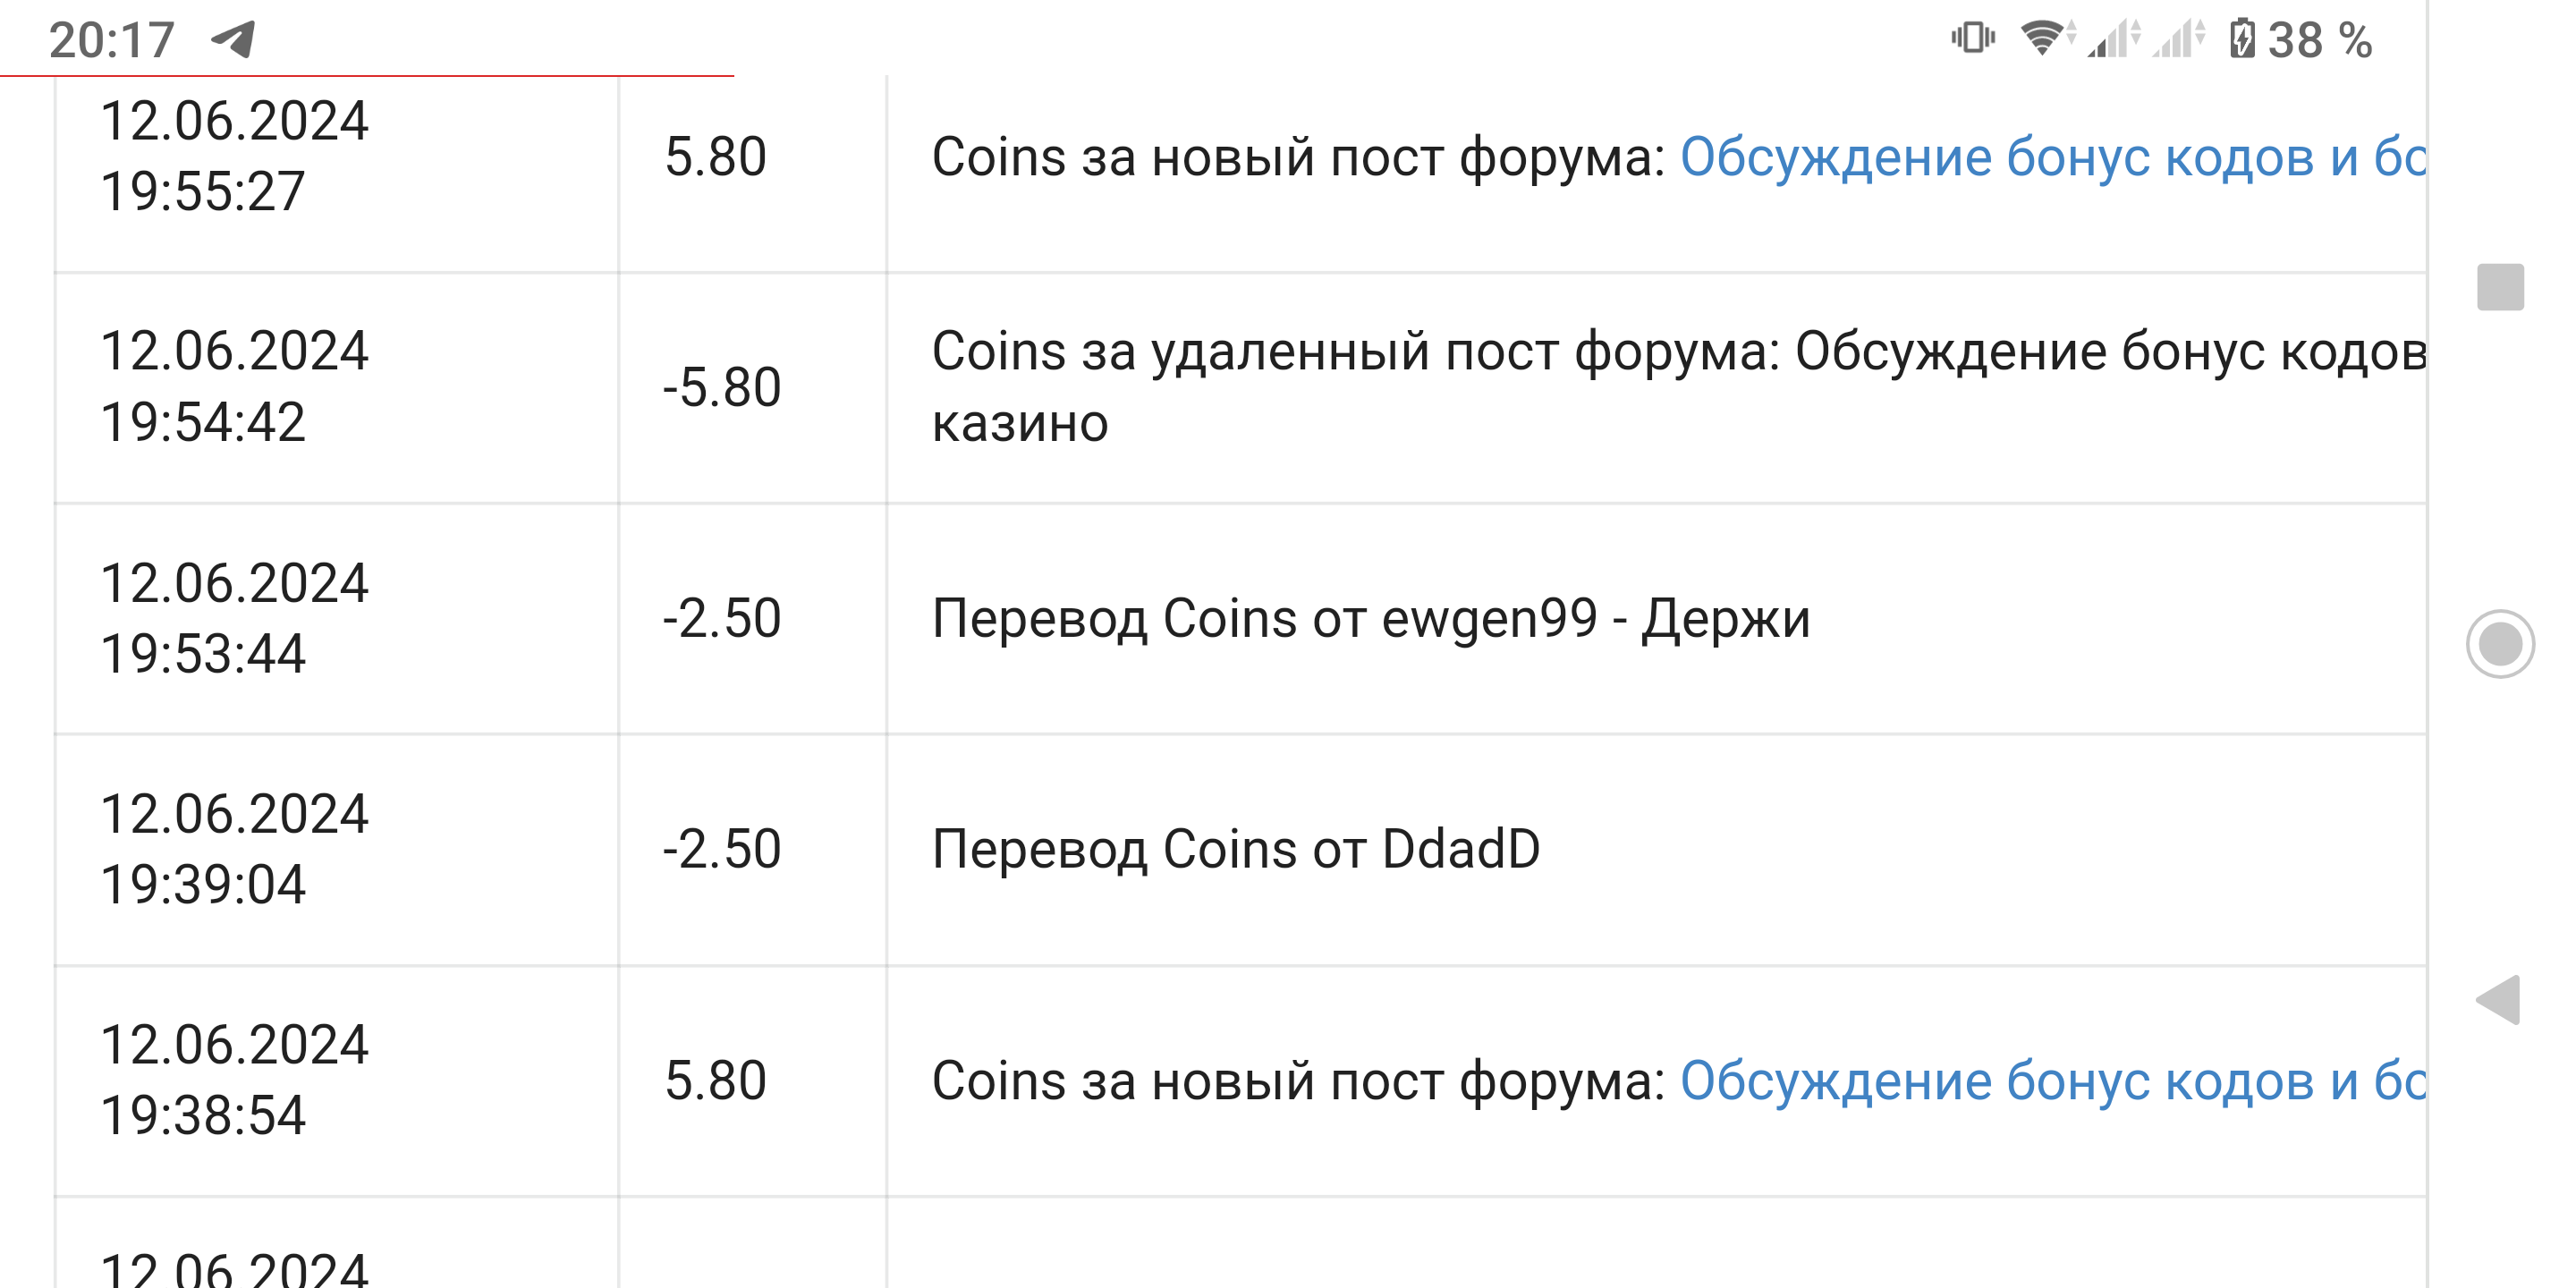The width and height of the screenshot is (2576, 1288).
Task: Open forum post link in the 19:38:54 row
Action: point(2052,1081)
